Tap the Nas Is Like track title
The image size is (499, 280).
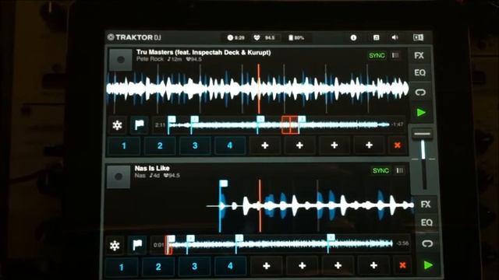tap(152, 168)
